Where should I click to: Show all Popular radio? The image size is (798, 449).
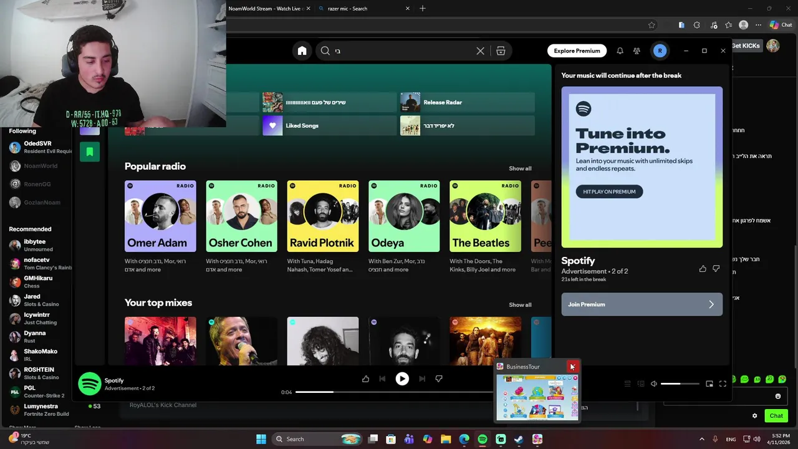(520, 168)
